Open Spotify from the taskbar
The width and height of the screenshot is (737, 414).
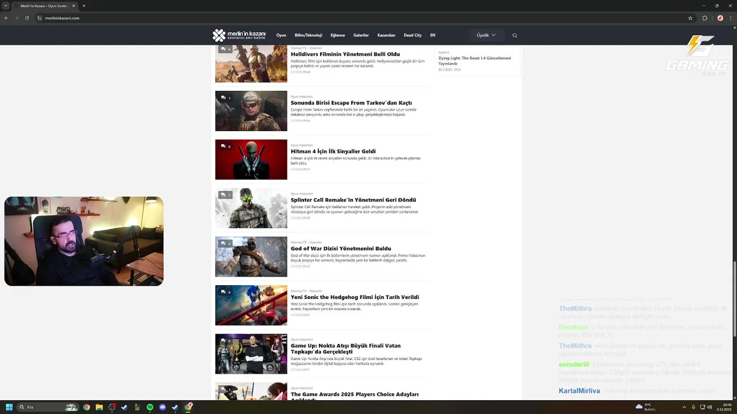coord(150,407)
